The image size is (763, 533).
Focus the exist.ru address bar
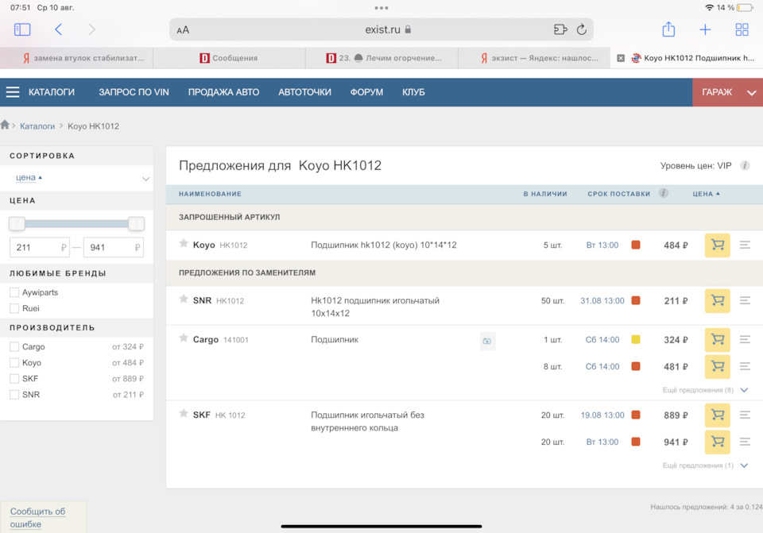tap(381, 29)
